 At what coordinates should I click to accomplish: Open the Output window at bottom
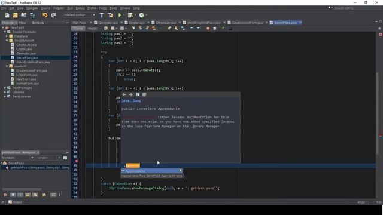15,202
